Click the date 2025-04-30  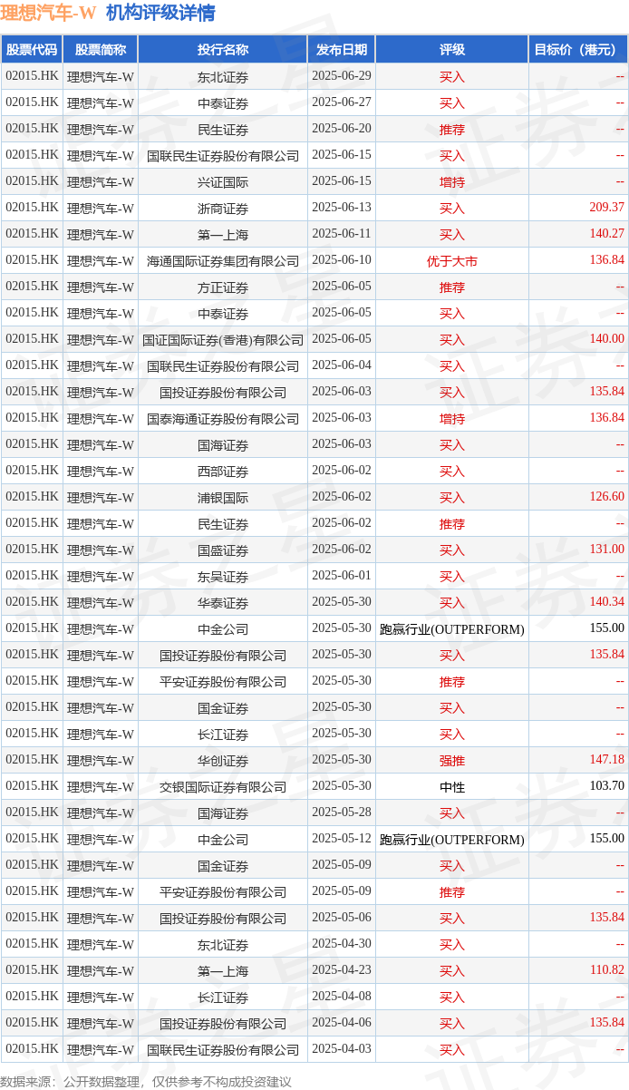[x=342, y=944]
